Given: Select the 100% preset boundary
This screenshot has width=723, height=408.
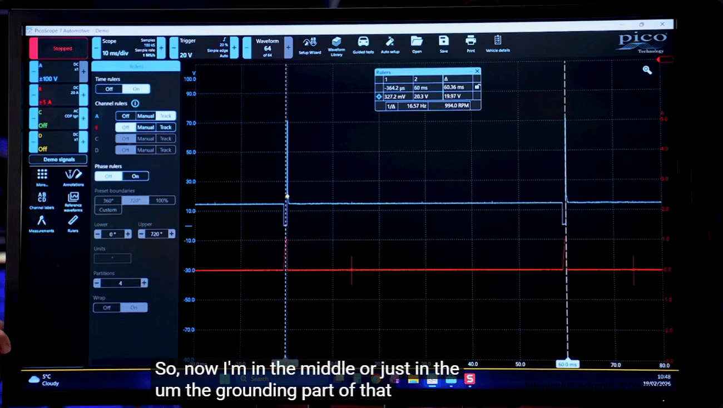Looking at the screenshot, I should coord(162,200).
